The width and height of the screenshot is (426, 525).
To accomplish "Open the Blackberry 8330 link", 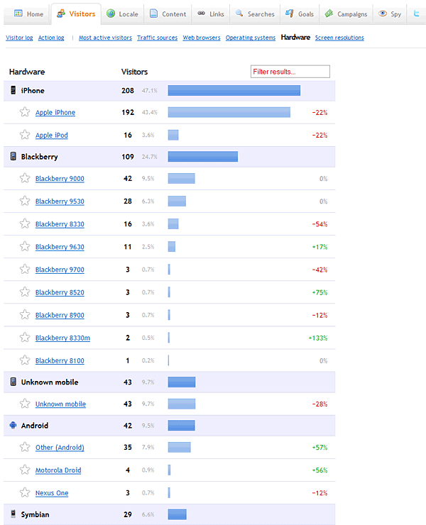I will tap(60, 224).
